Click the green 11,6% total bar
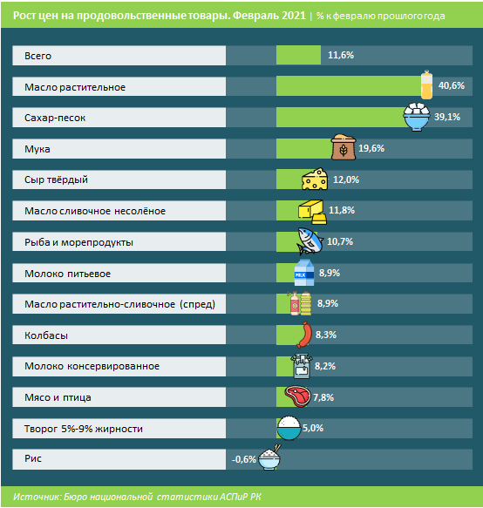The width and height of the screenshot is (483, 508). point(298,55)
